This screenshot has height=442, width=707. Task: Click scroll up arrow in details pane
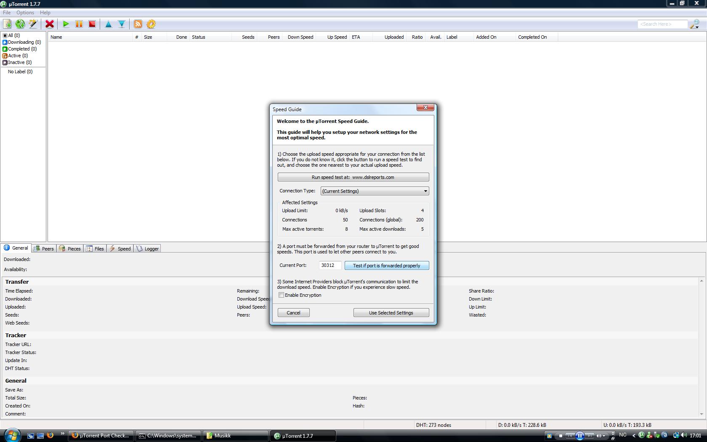(x=702, y=281)
